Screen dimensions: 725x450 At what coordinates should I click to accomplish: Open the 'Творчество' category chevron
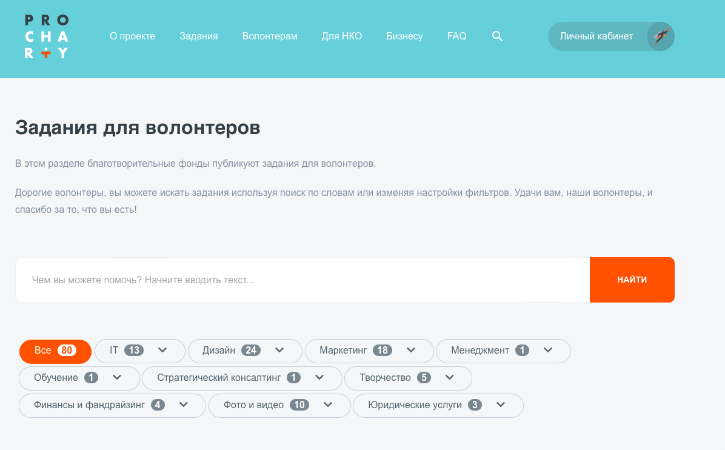pyautogui.click(x=449, y=378)
